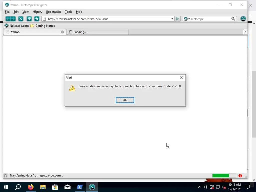Click the warning triangle in Alert dialog

pos(72,88)
